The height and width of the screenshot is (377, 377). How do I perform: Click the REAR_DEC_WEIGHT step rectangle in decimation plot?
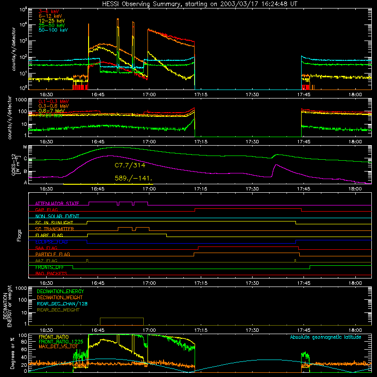[x=122, y=321]
